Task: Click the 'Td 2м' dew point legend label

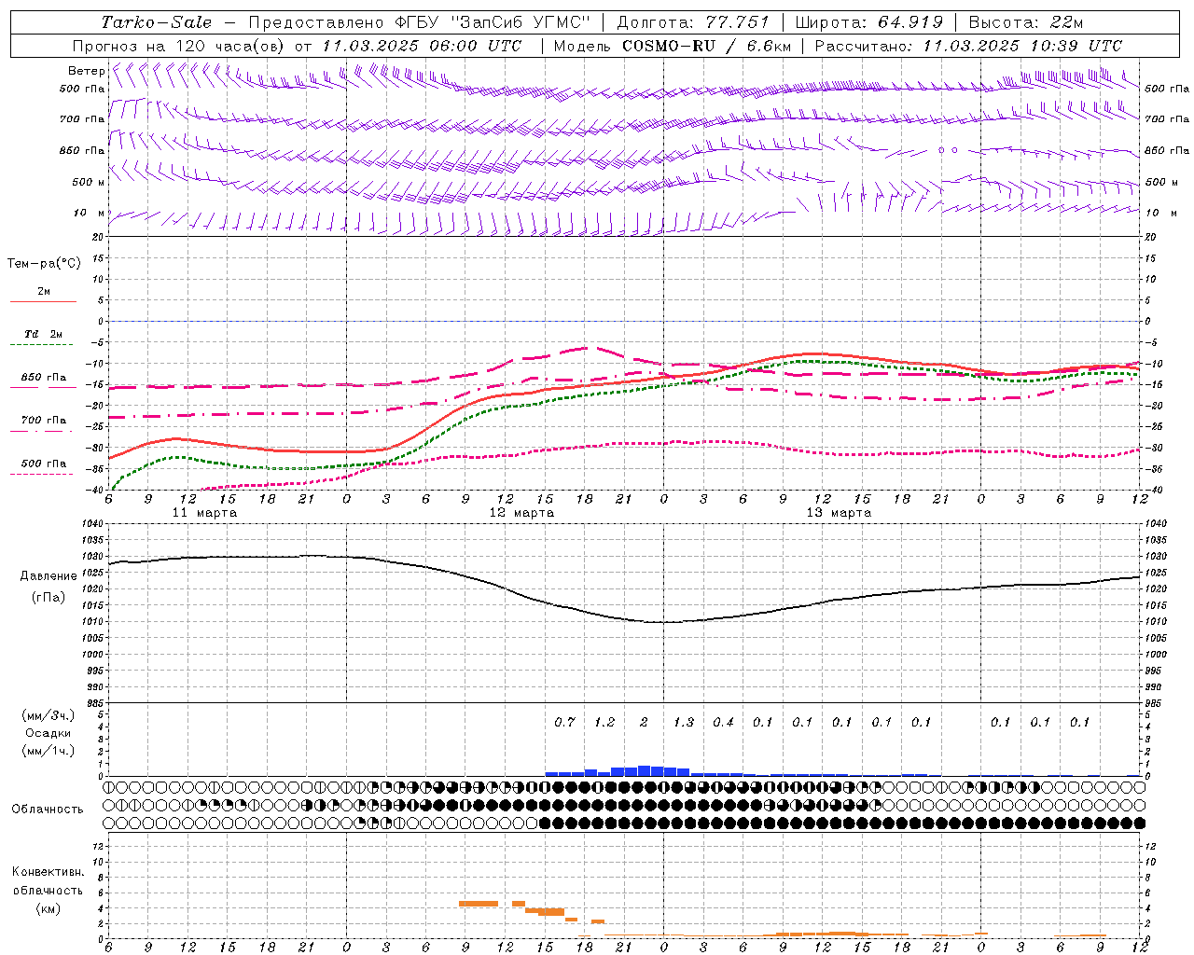Action: pyautogui.click(x=44, y=334)
